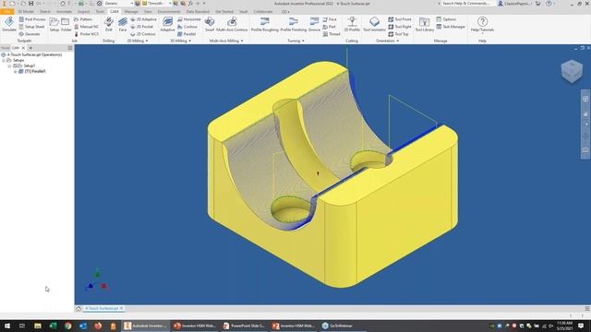Switch to Inspect ribbon tab
Viewport: 591px width, 332px height.
(x=84, y=12)
